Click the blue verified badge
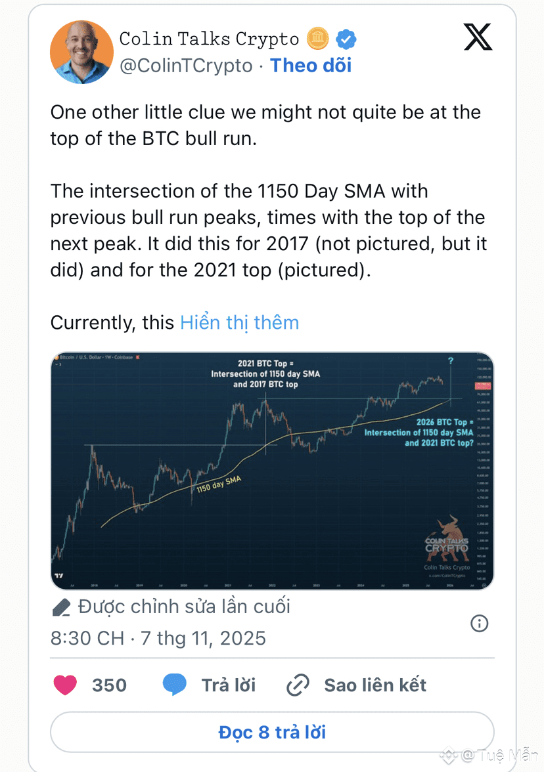This screenshot has height=772, width=544. click(346, 40)
